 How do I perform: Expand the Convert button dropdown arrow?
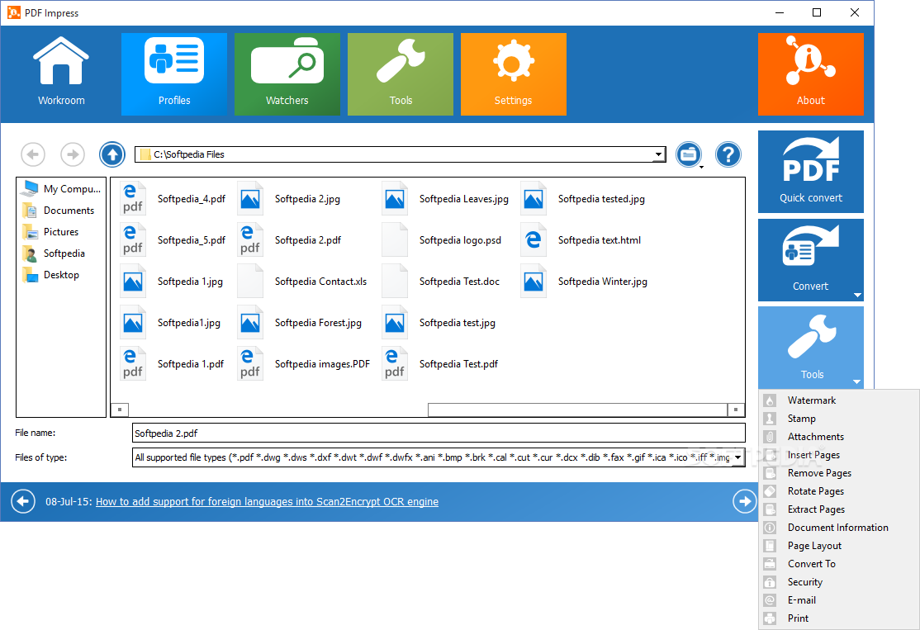pos(857,295)
